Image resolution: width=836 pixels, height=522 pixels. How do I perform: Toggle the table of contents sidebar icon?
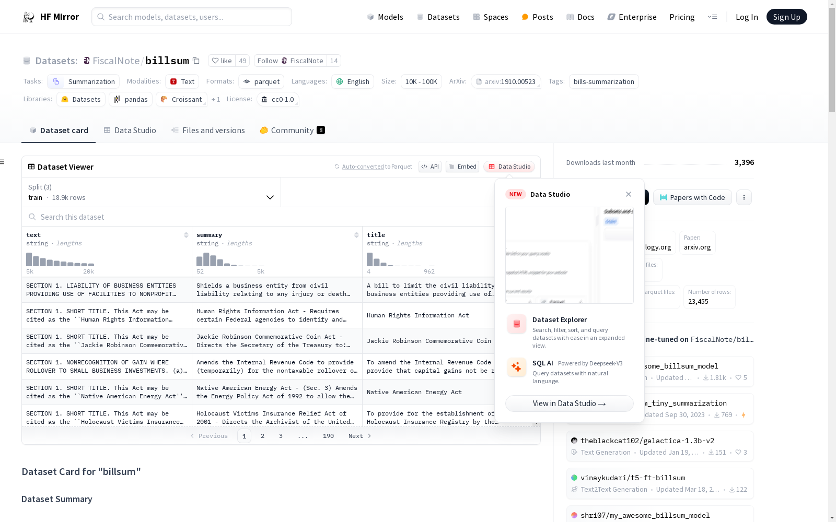(x=3, y=162)
